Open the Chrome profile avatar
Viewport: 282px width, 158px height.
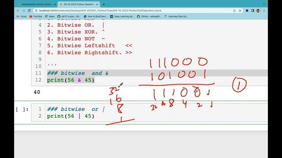click(258, 11)
